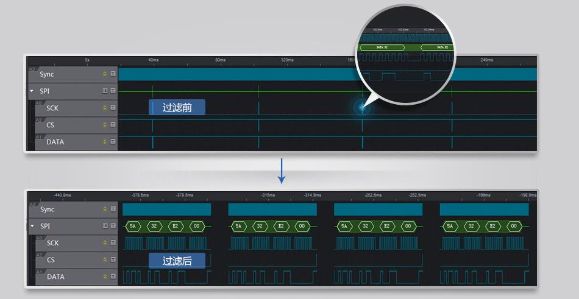This screenshot has width=579, height=299.
Task: Click the T icon on the bottom SPI row
Action: (x=113, y=226)
